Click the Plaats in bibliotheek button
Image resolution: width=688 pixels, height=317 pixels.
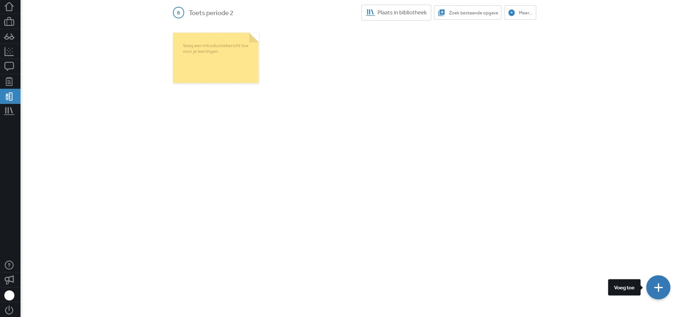[x=396, y=13]
